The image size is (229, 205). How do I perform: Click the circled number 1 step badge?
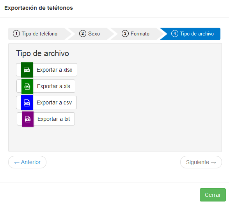pyautogui.click(x=16, y=34)
